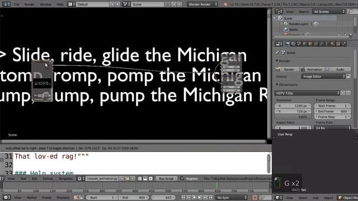Open the Window menu
This screenshot has width=358, height=201.
pyautogui.click(x=45, y=4)
